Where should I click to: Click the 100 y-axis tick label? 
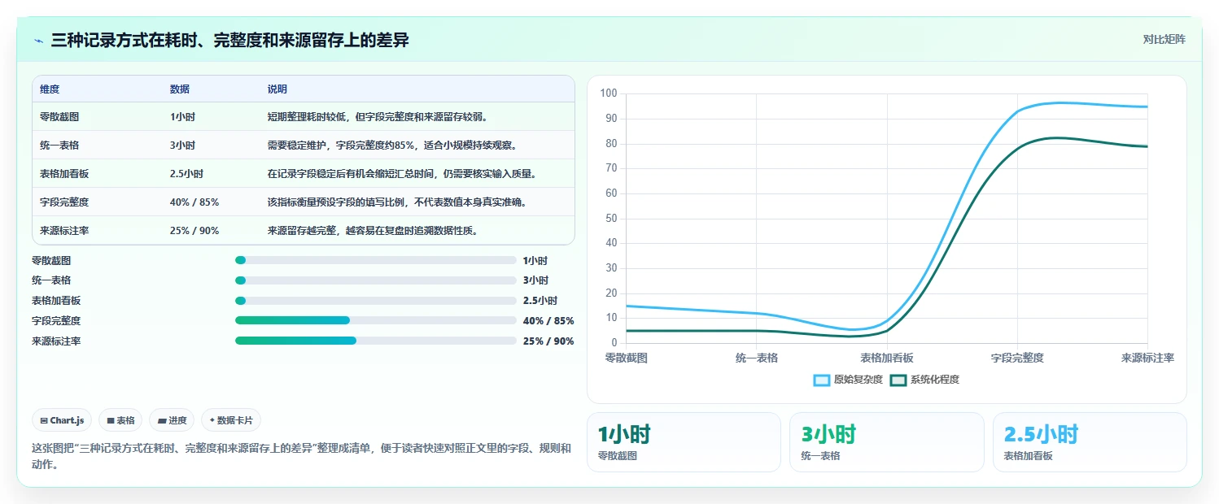[609, 93]
